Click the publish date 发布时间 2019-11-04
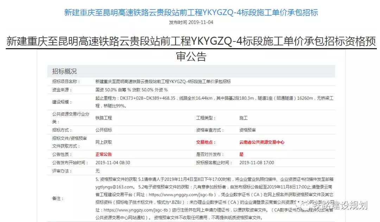This screenshot has width=380, height=222. [x=191, y=22]
